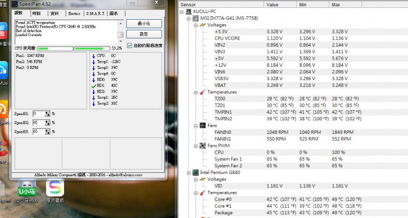Click the Min column header
Viewport: 408px width, 218px height.
(312, 5)
